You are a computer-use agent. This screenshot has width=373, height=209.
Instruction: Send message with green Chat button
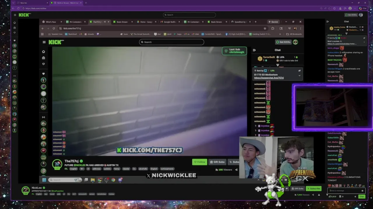pos(362,197)
